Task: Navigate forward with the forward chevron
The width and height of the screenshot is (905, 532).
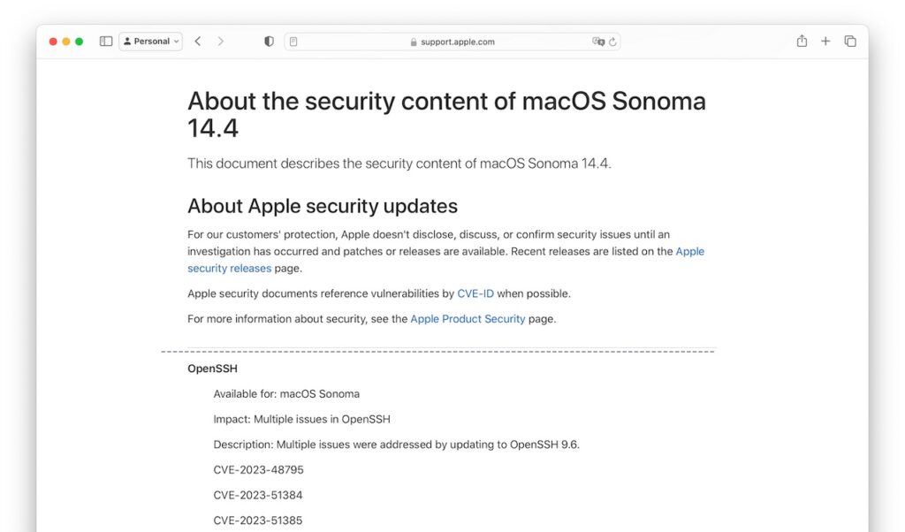Action: (219, 41)
